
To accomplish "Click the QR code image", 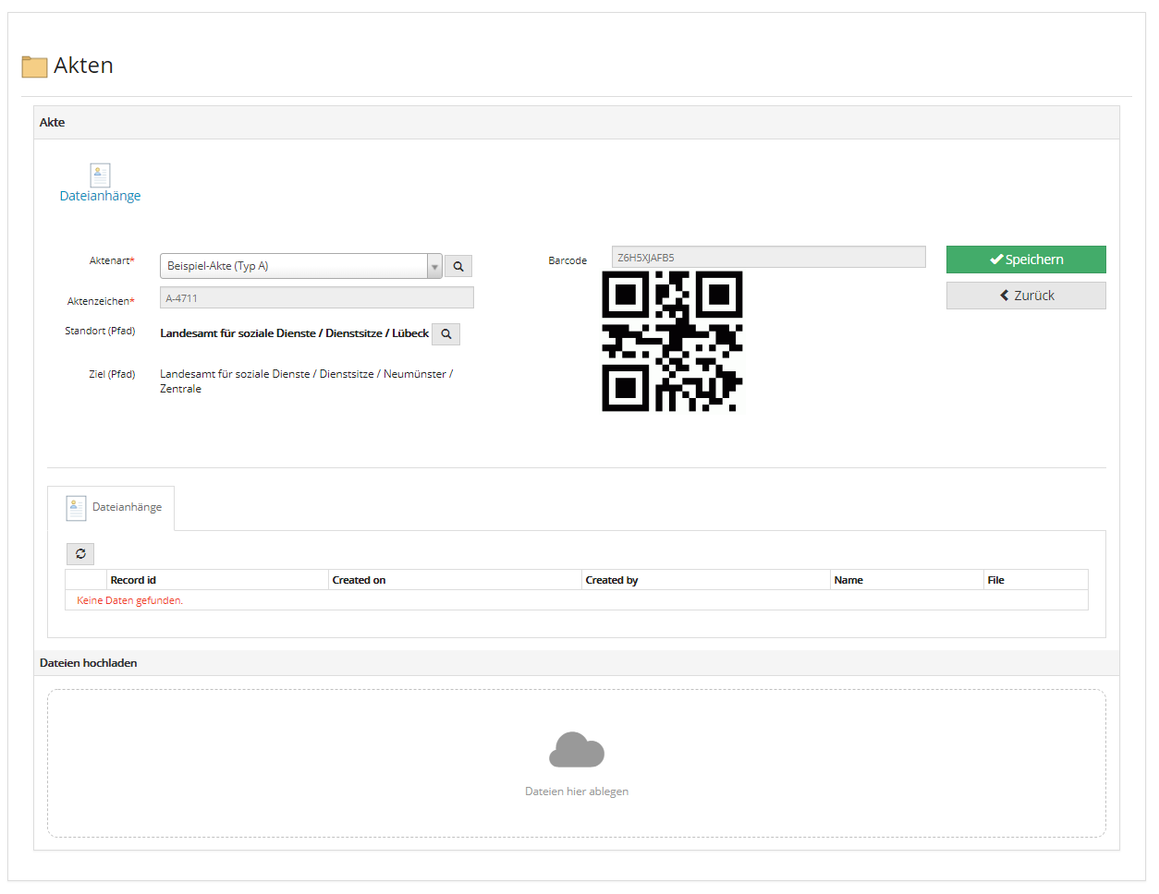I will coord(672,341).
